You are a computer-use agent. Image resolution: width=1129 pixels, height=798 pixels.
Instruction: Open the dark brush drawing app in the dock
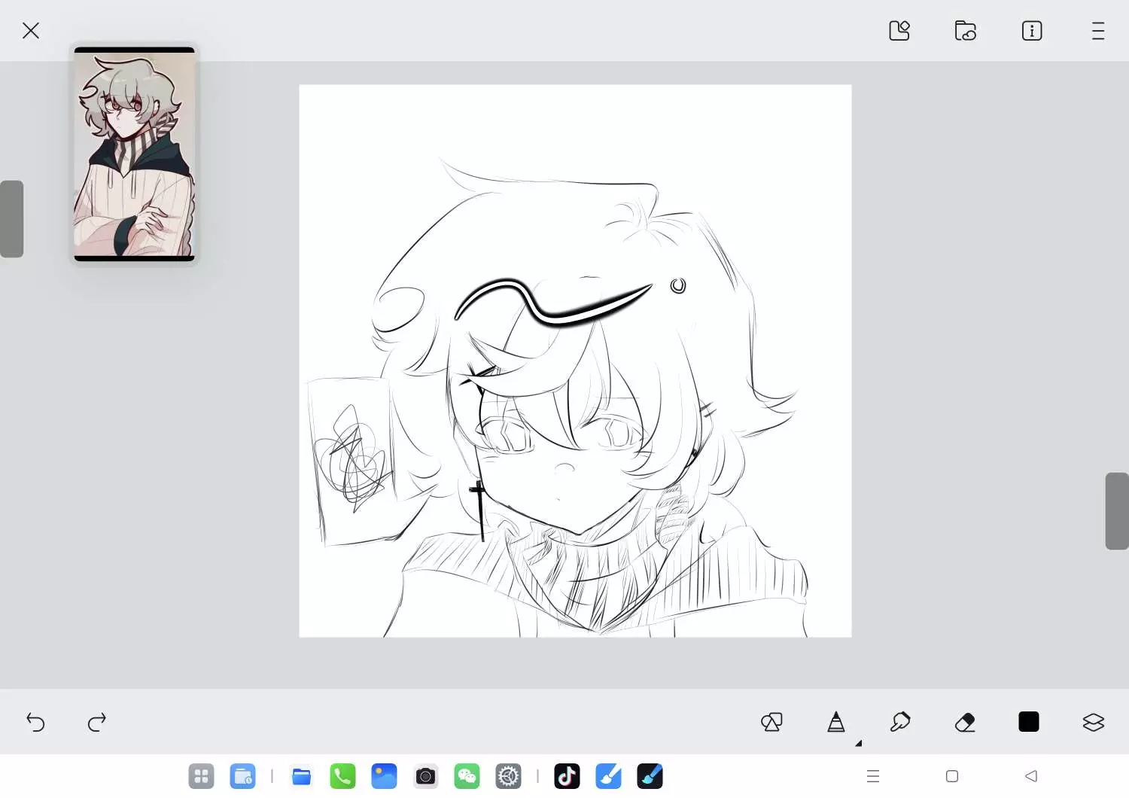[x=650, y=776]
